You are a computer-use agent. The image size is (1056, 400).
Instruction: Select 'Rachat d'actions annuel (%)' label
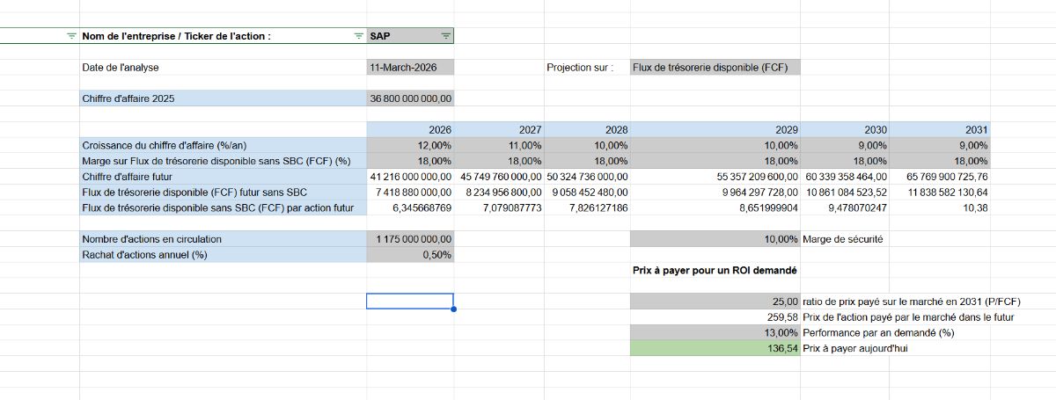[x=223, y=255]
